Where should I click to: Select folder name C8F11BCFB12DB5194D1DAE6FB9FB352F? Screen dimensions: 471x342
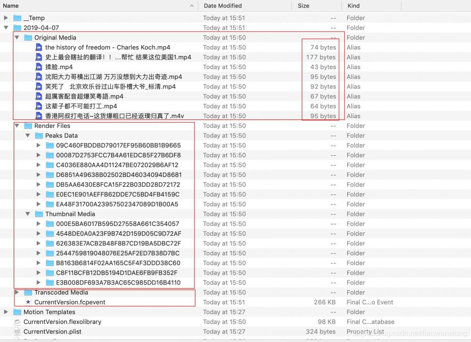coord(116,273)
